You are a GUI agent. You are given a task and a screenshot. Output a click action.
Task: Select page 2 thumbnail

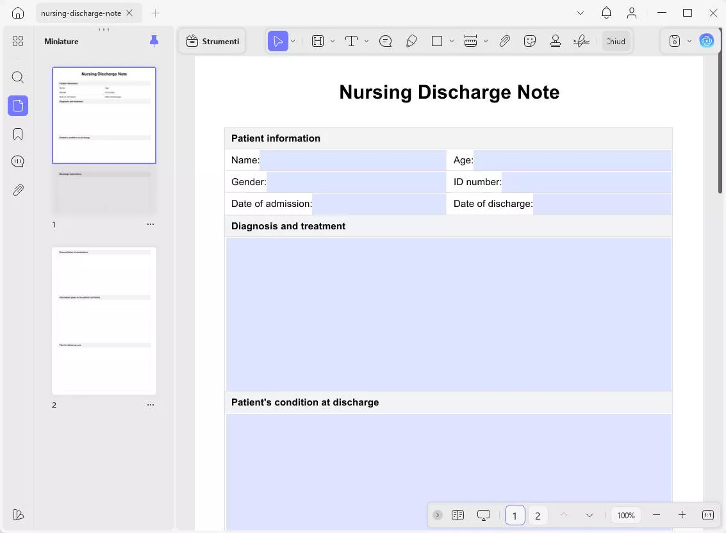(x=104, y=321)
